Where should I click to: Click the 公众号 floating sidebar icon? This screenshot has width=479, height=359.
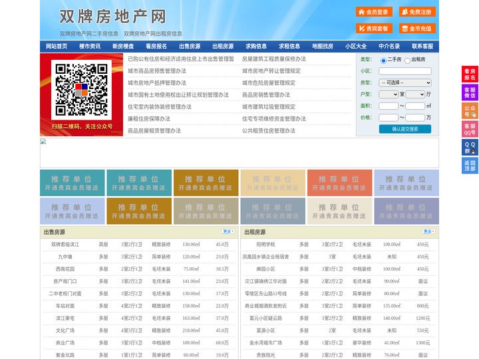click(x=470, y=111)
